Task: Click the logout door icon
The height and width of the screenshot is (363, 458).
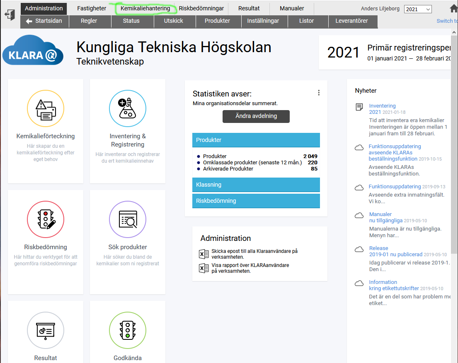Action: tap(10, 14)
